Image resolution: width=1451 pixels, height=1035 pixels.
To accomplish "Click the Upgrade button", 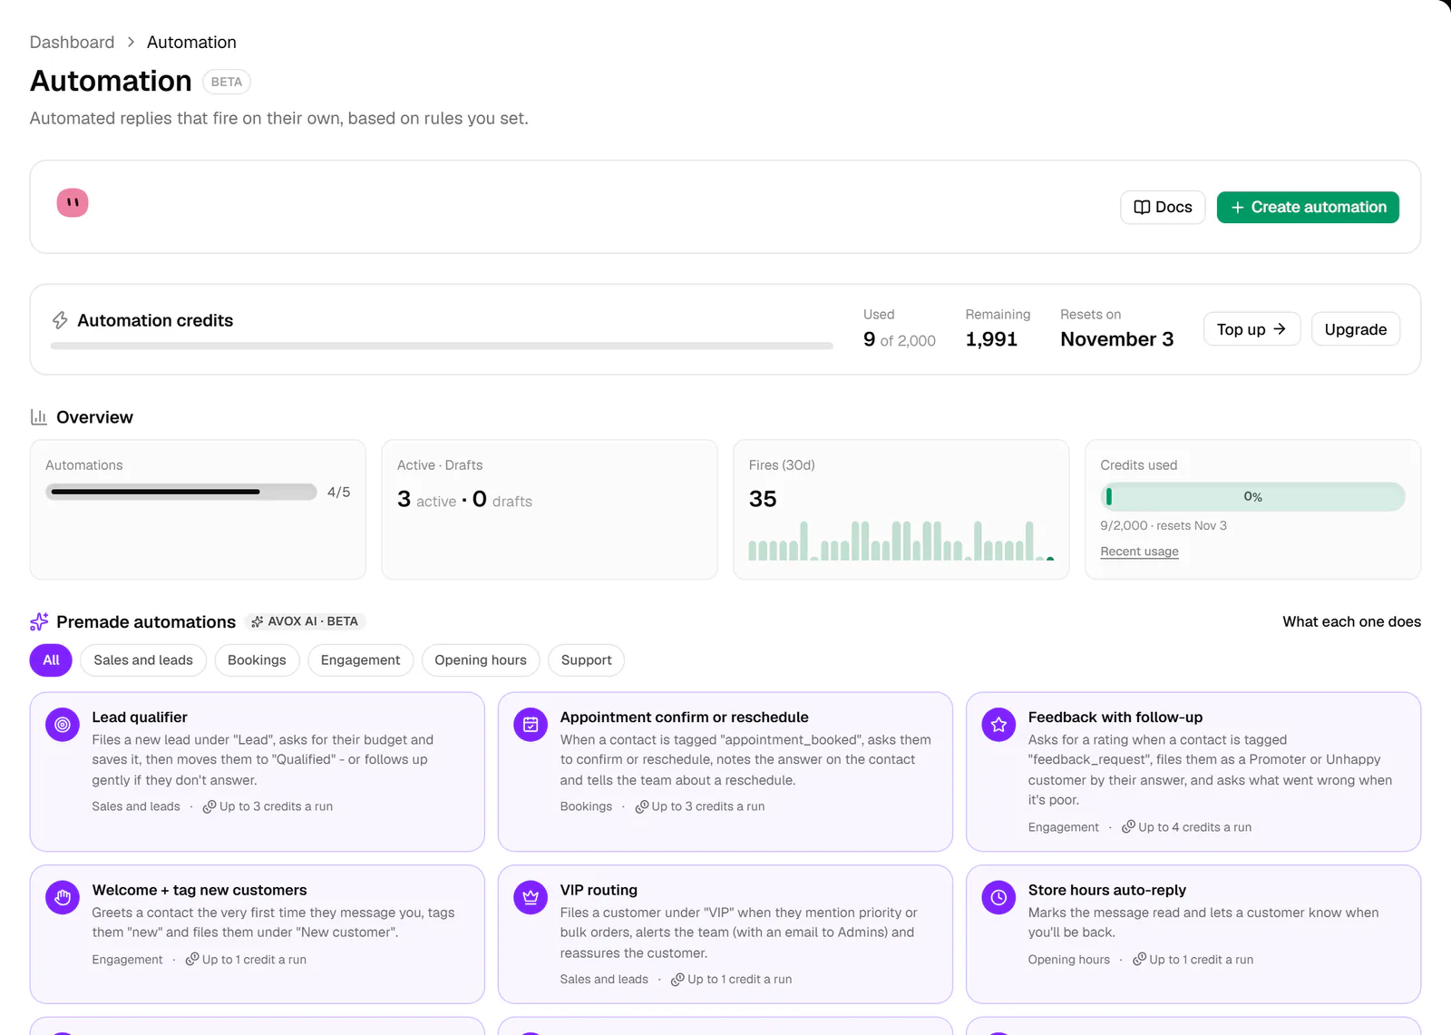I will [1355, 329].
